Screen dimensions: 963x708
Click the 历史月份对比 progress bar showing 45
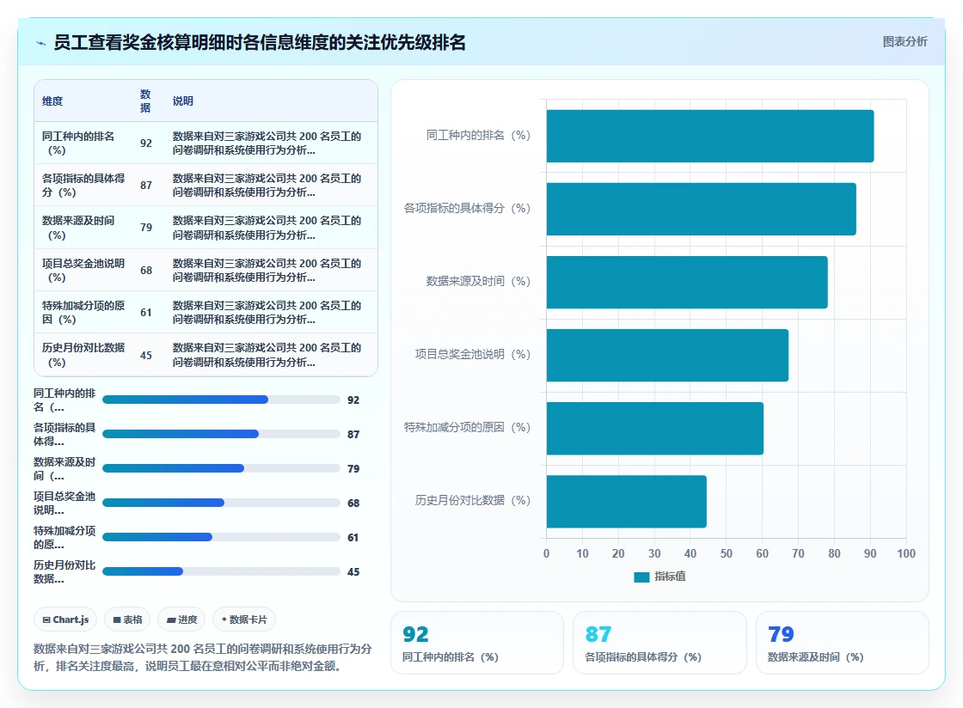pyautogui.click(x=221, y=571)
